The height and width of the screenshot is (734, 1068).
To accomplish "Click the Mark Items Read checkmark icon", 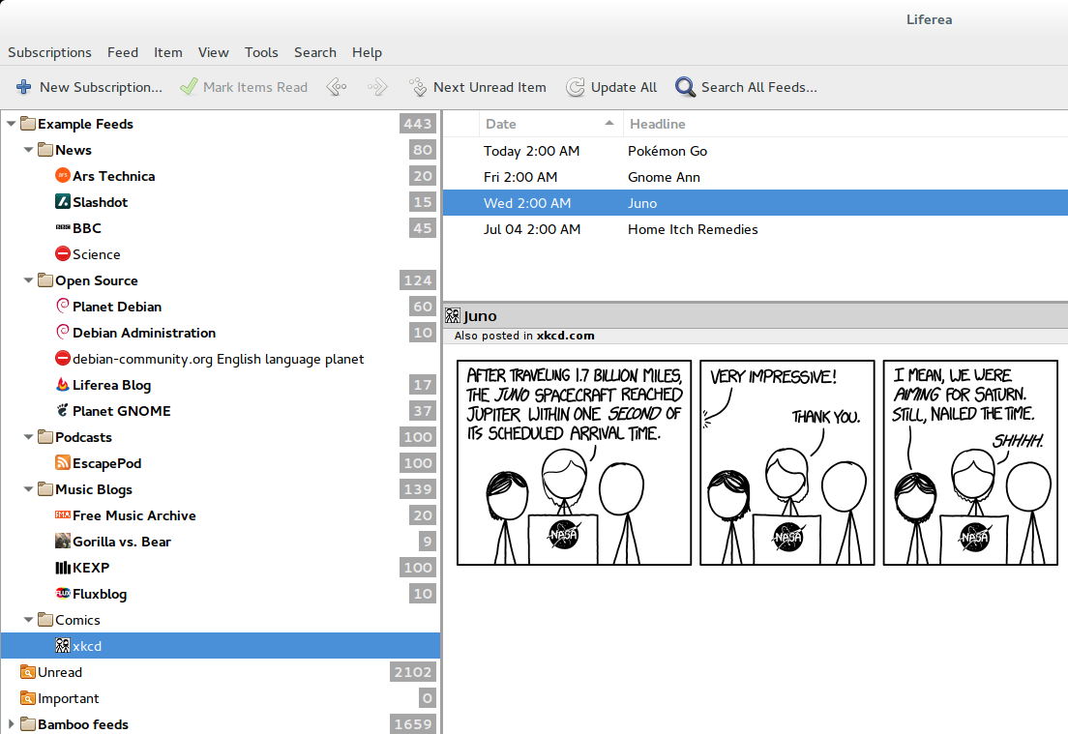I will pyautogui.click(x=189, y=87).
